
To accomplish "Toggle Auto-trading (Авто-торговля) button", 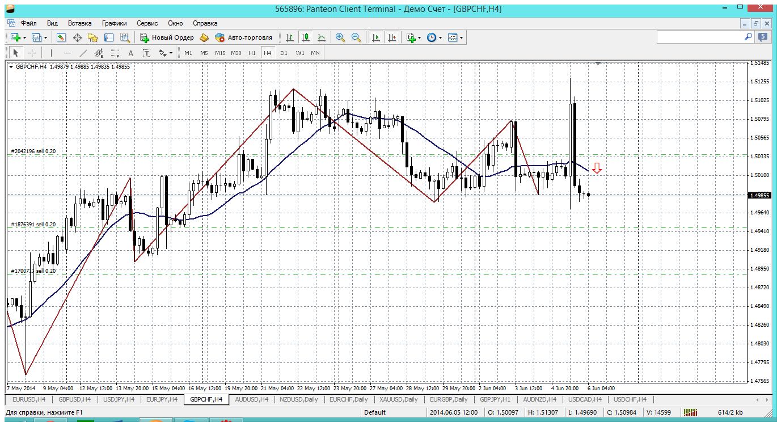I will point(244,37).
